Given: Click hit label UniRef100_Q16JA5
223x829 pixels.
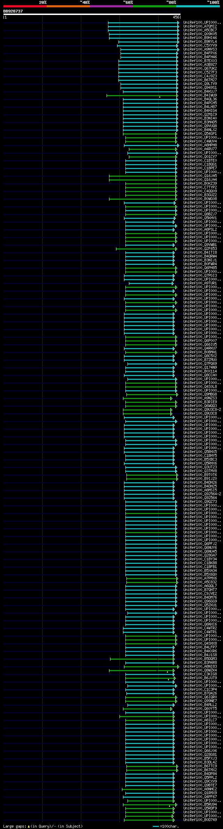Looking at the screenshot, I should coord(200,176).
